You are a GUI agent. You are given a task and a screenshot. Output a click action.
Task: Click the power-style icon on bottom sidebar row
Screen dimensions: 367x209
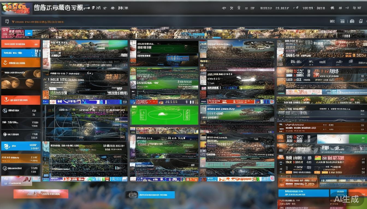pos(5,169)
